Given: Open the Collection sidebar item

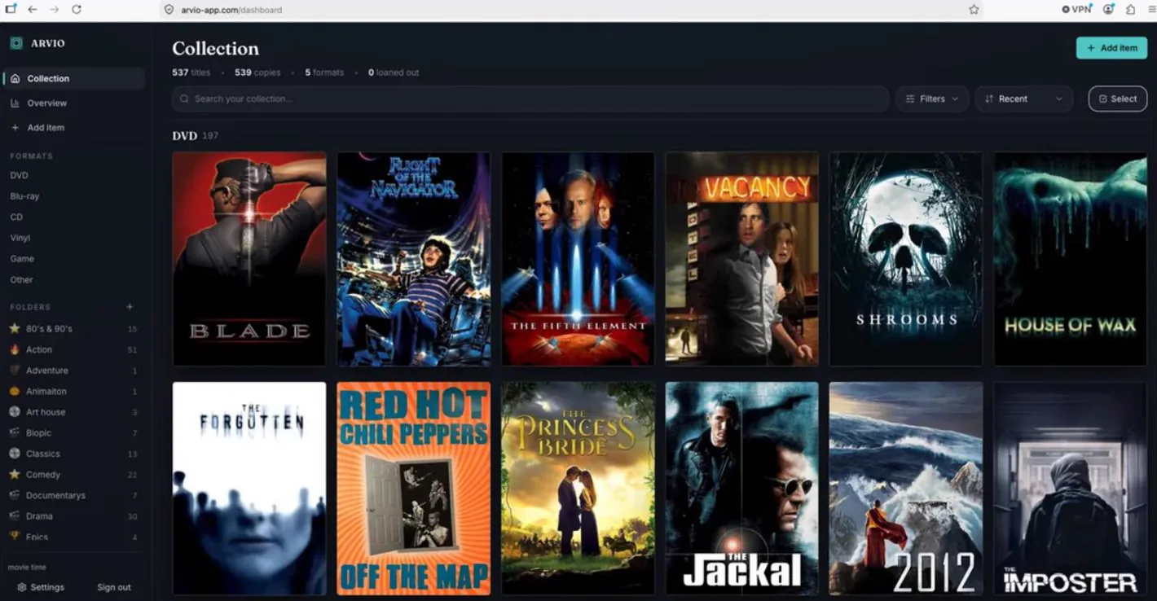Looking at the screenshot, I should tap(74, 78).
